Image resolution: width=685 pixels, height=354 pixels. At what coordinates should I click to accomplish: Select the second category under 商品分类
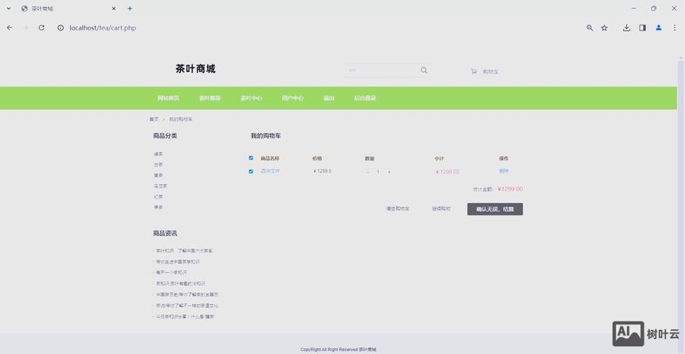(x=158, y=165)
